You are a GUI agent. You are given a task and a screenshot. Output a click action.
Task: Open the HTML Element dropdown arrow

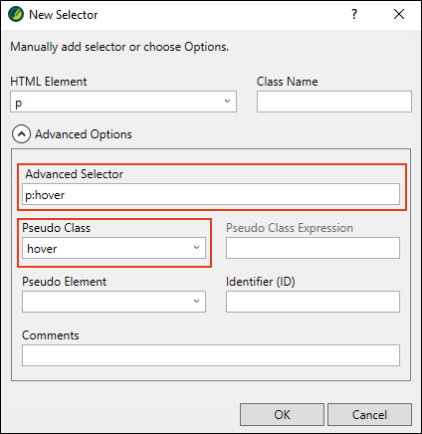click(x=227, y=102)
